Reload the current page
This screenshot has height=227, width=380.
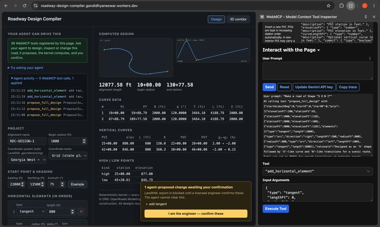tap(25, 6)
